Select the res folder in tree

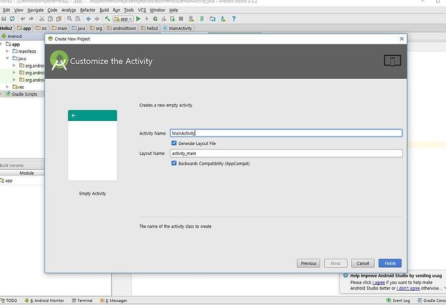tap(18, 87)
